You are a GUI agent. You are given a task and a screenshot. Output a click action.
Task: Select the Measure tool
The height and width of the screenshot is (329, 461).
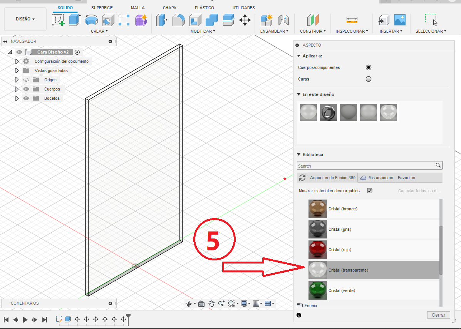[x=352, y=20]
